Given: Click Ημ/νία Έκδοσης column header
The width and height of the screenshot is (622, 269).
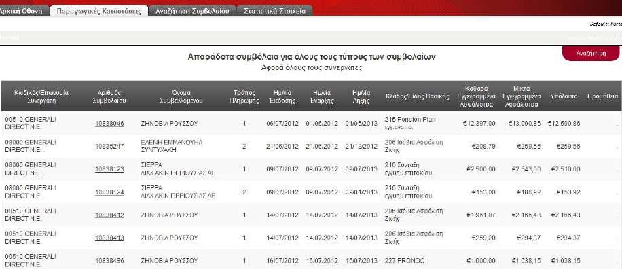Looking at the screenshot, I should pyautogui.click(x=282, y=96).
